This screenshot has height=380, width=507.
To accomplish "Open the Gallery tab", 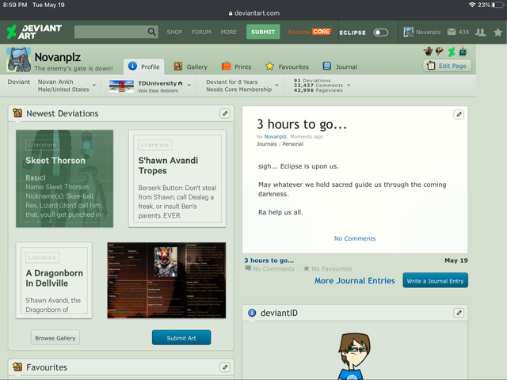I will [191, 66].
